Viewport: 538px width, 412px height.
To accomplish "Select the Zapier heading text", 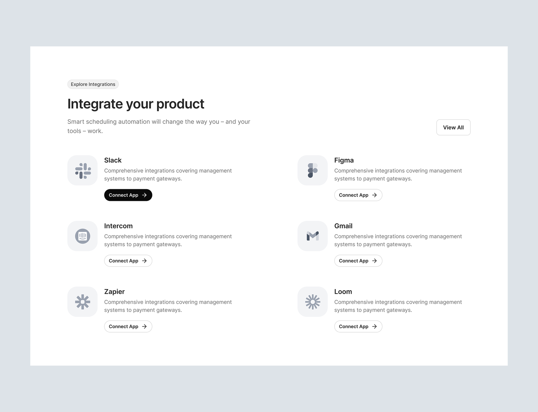I will [114, 291].
